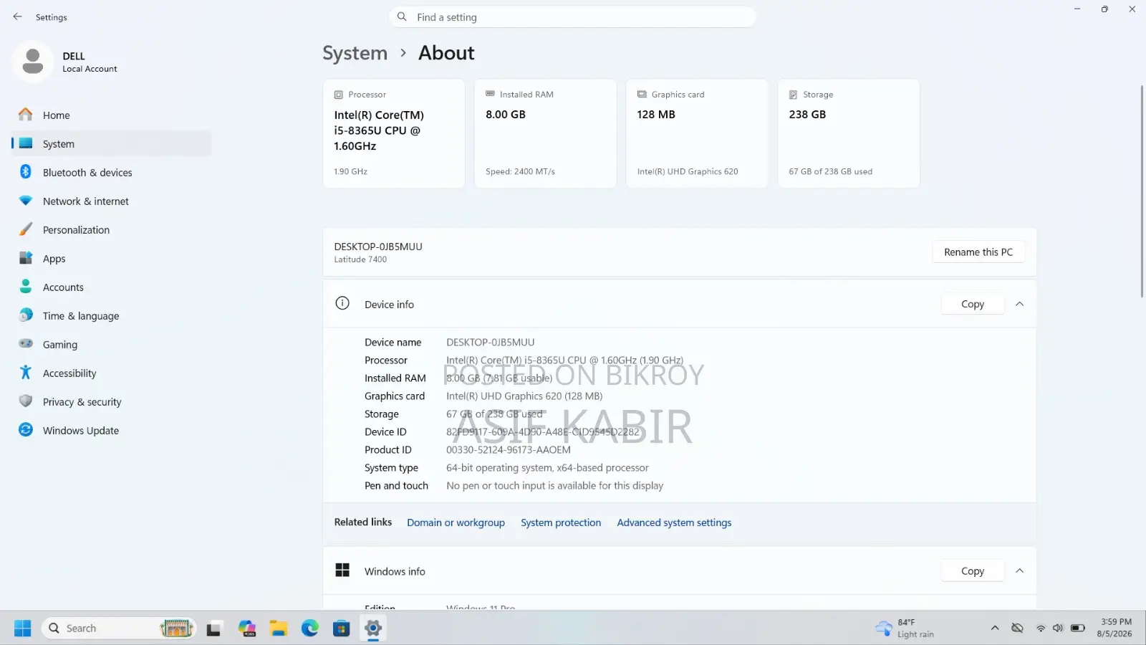The height and width of the screenshot is (645, 1146).
Task: Click the Graphics card summary card
Action: tap(697, 133)
